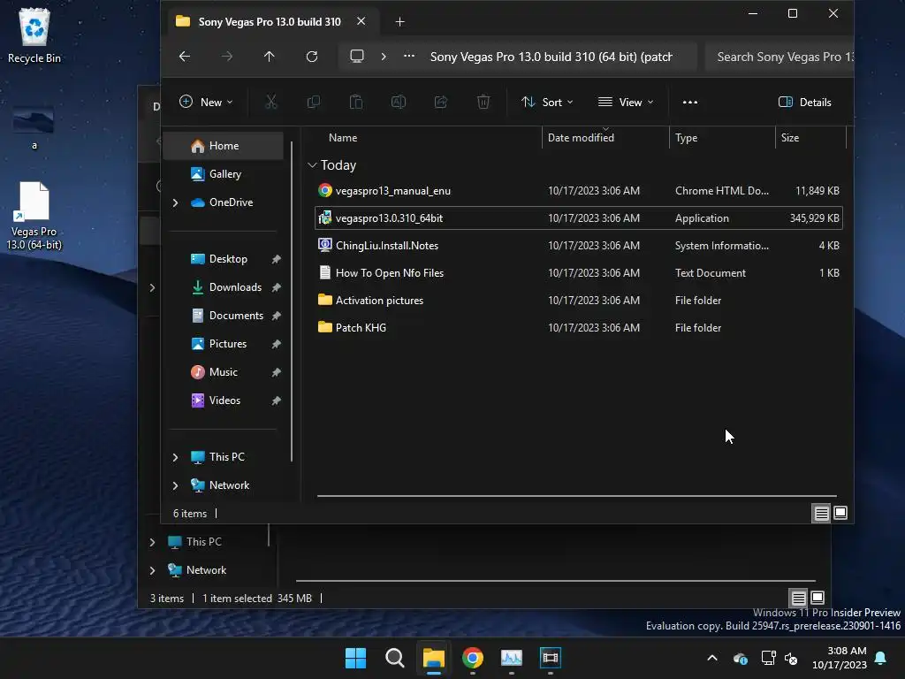Expand Network in front window sidebar
The image size is (905, 679).
[x=176, y=485]
